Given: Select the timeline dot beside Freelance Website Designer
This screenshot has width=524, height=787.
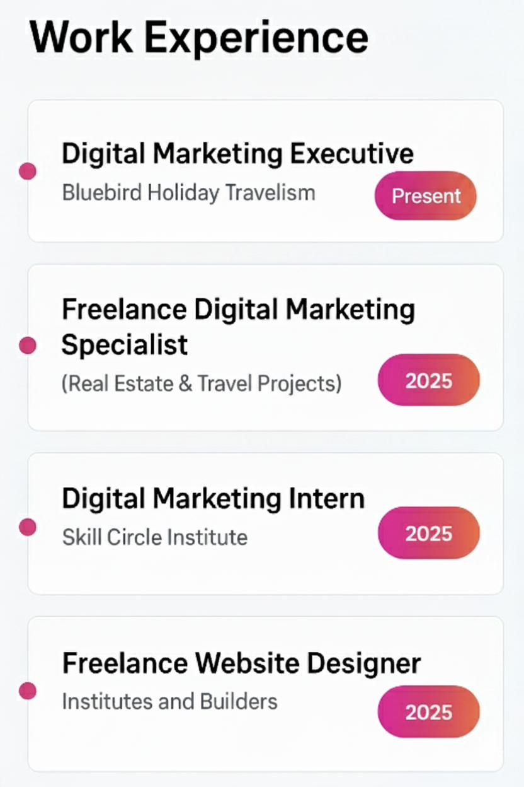Looking at the screenshot, I should pyautogui.click(x=28, y=691).
